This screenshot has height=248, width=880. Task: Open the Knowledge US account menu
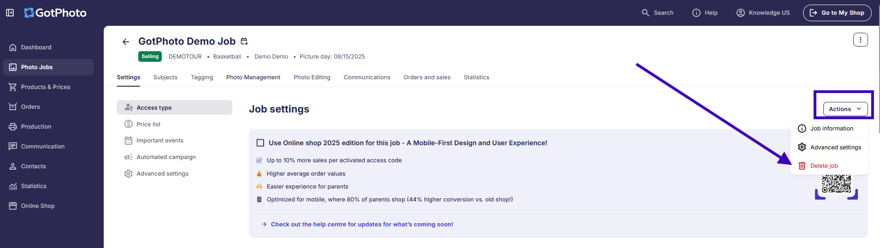[763, 13]
